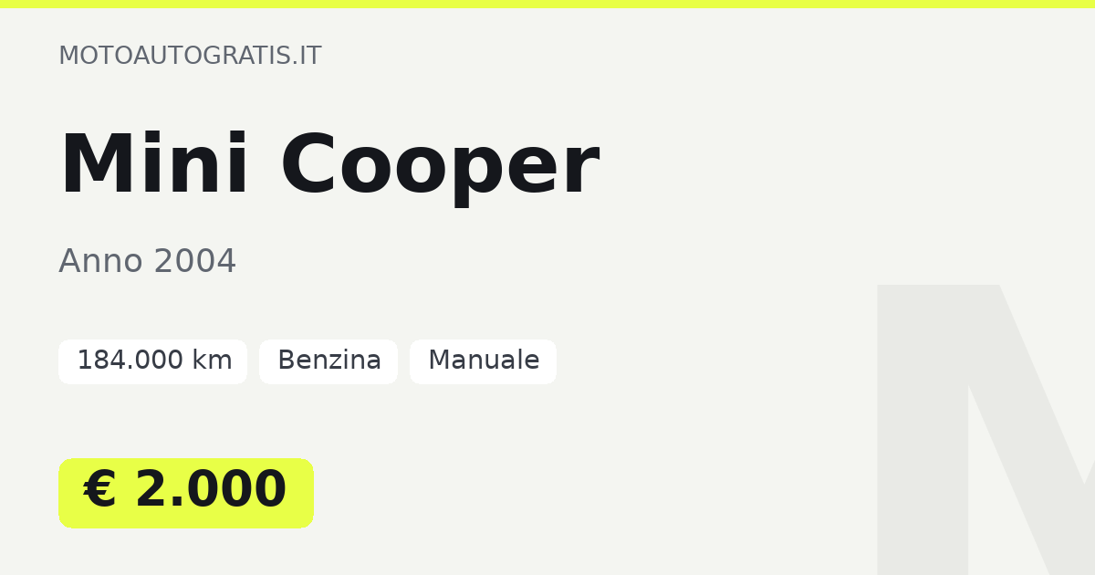Click the MOTOAUTOGRATIS portion of the header text

(x=172, y=56)
